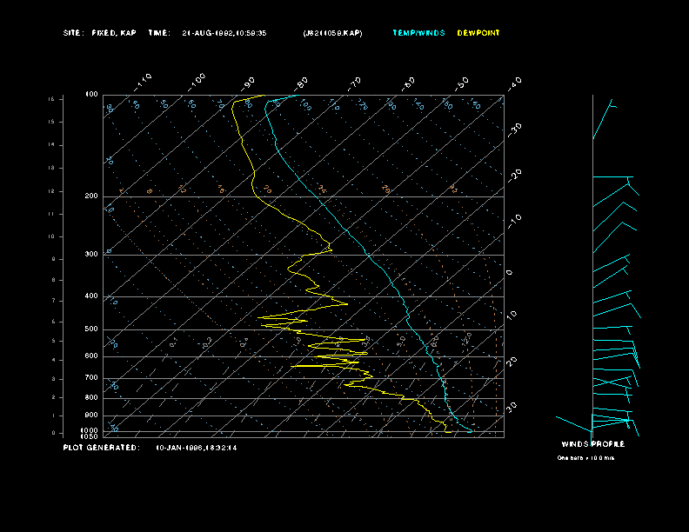
Task: Click the 100 pressure label at chart top
Action: [x=91, y=94]
